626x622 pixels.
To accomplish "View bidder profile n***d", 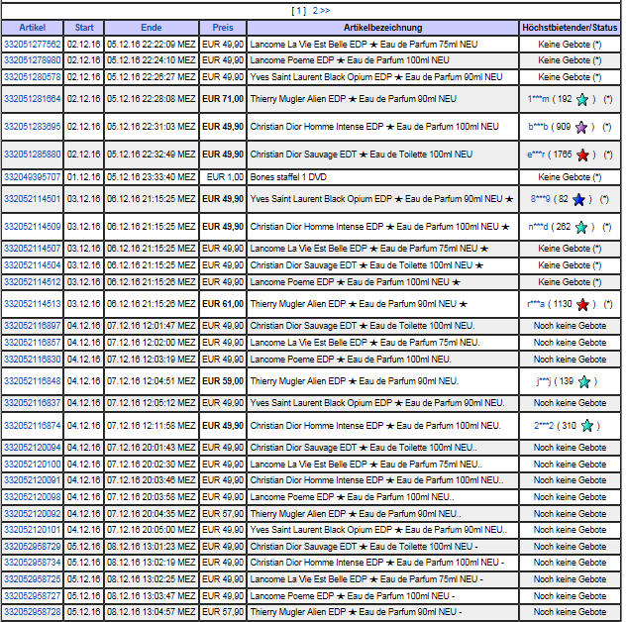I will [x=538, y=227].
